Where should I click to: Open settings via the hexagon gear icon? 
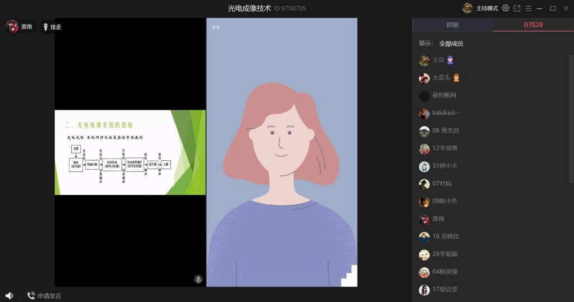coord(506,8)
